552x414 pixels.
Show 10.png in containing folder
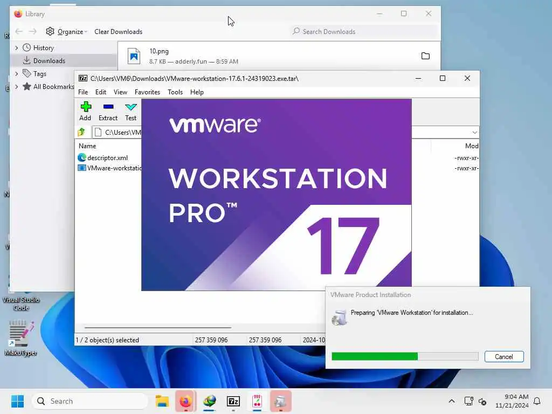425,56
